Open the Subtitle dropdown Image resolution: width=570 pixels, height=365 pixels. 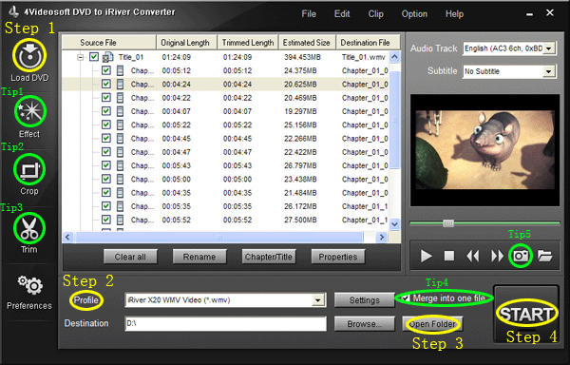pos(548,71)
